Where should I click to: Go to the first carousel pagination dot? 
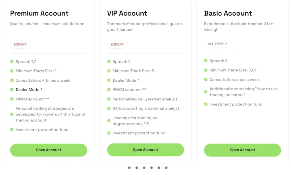pos(129,168)
